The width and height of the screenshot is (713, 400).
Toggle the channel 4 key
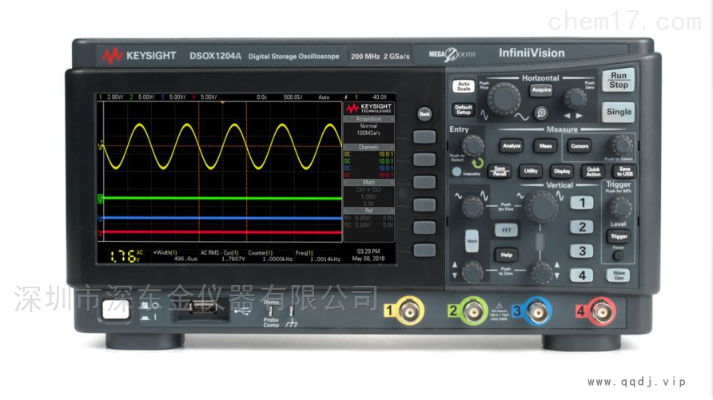click(x=582, y=275)
